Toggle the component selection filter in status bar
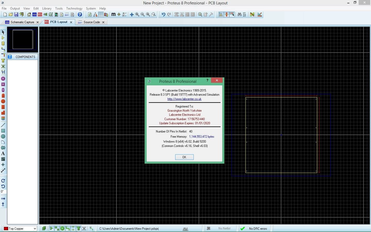Image resolution: width=371 pixels, height=232 pixels. [51, 228]
